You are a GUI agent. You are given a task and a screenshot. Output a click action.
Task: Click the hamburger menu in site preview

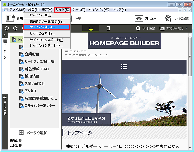click(x=124, y=67)
